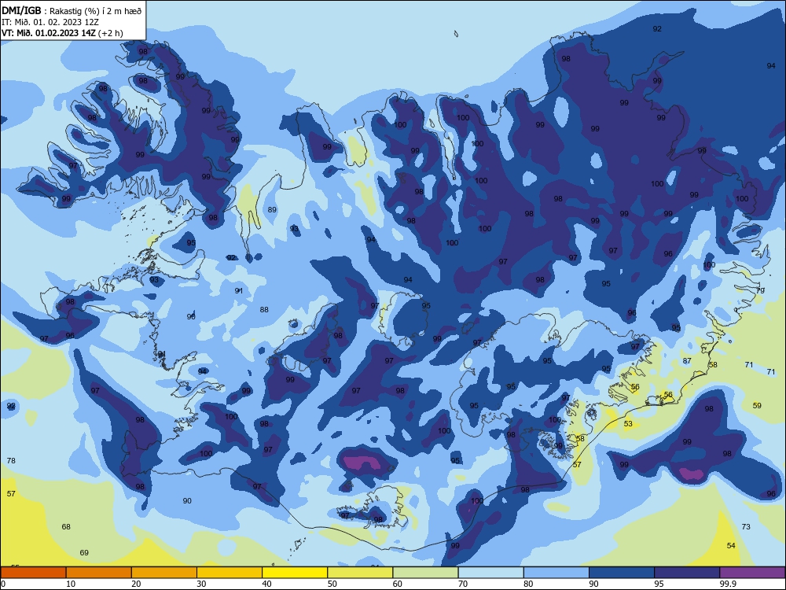Click the navy 95–99.9 legend swatch
This screenshot has height=590, width=786.
pos(687,573)
